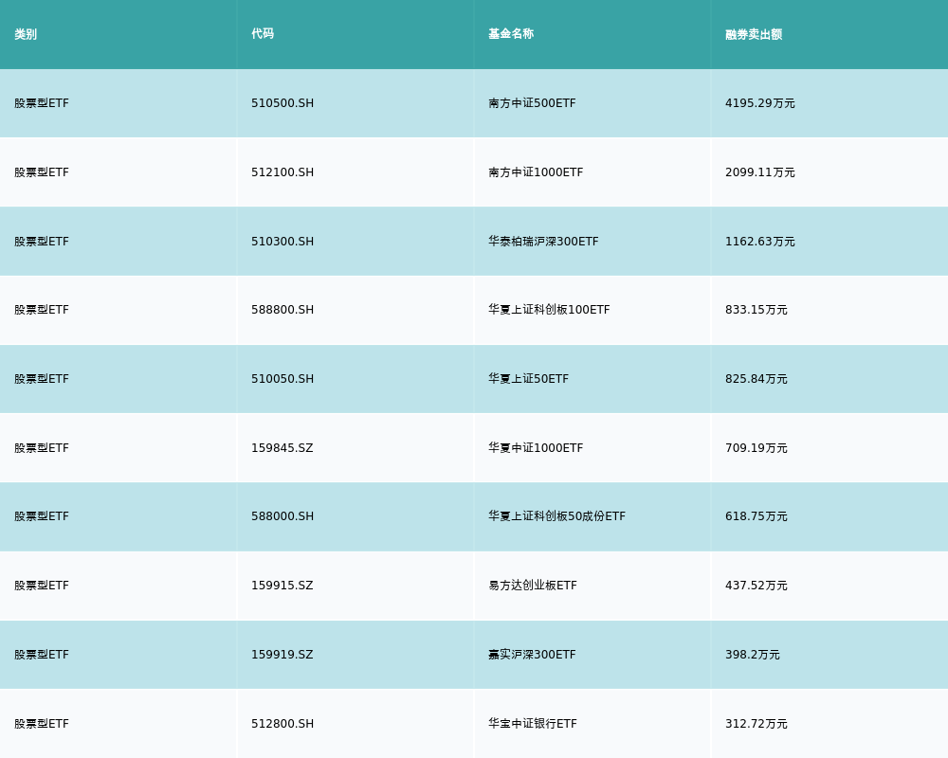
Task: Select value 618.75万元
Action: click(x=757, y=516)
